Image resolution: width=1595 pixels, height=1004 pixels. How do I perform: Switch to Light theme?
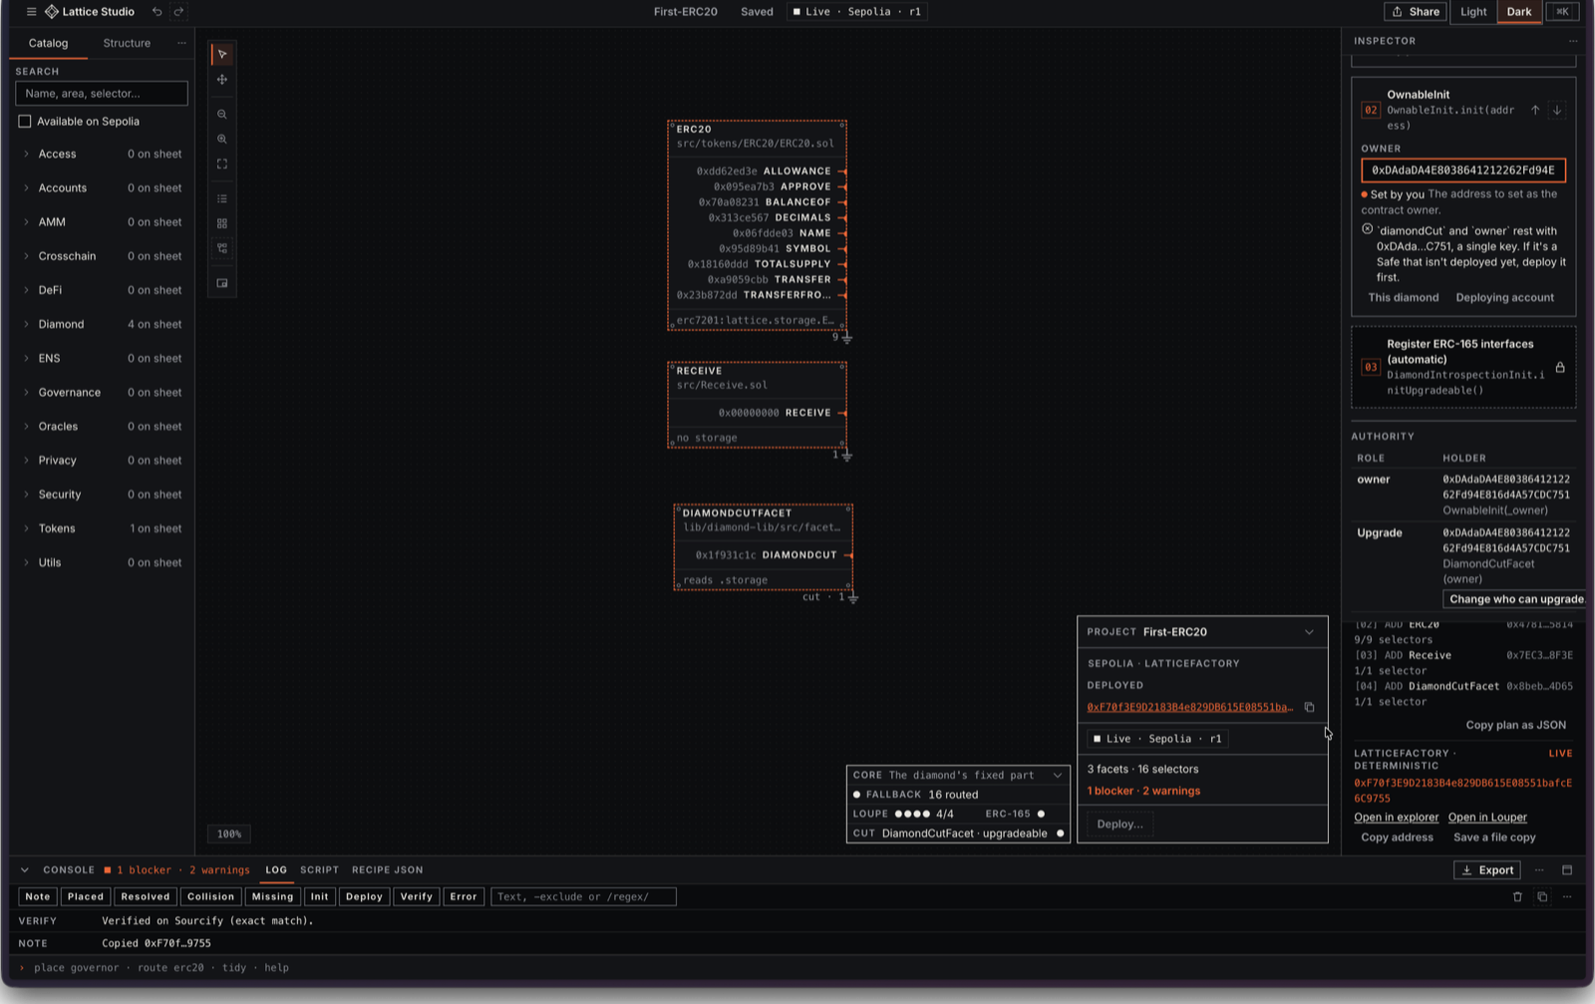click(1473, 12)
